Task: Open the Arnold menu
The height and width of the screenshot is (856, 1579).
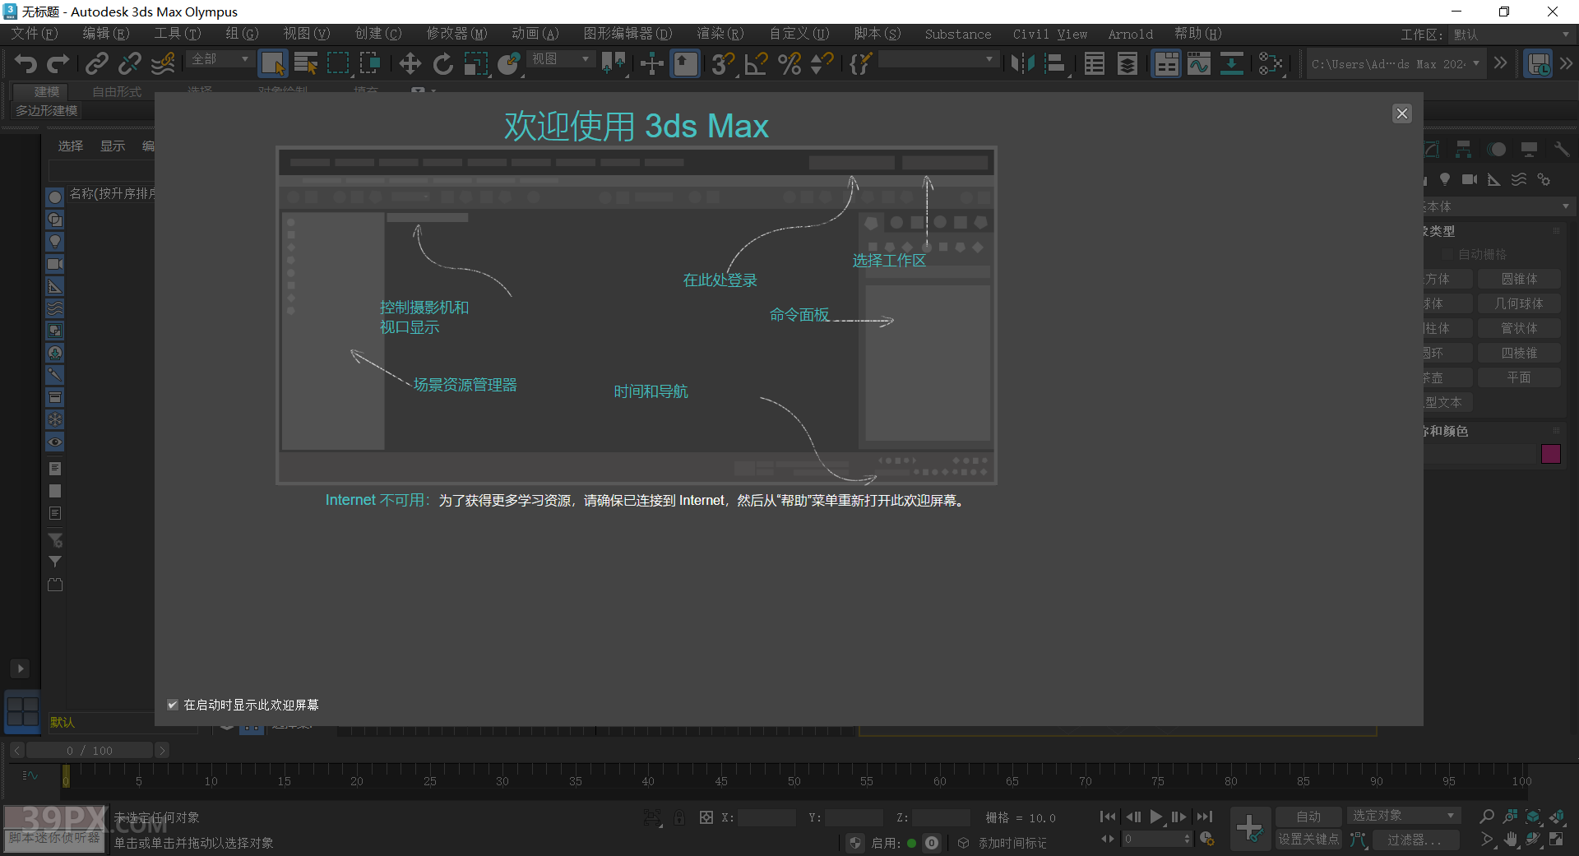Action: point(1130,34)
